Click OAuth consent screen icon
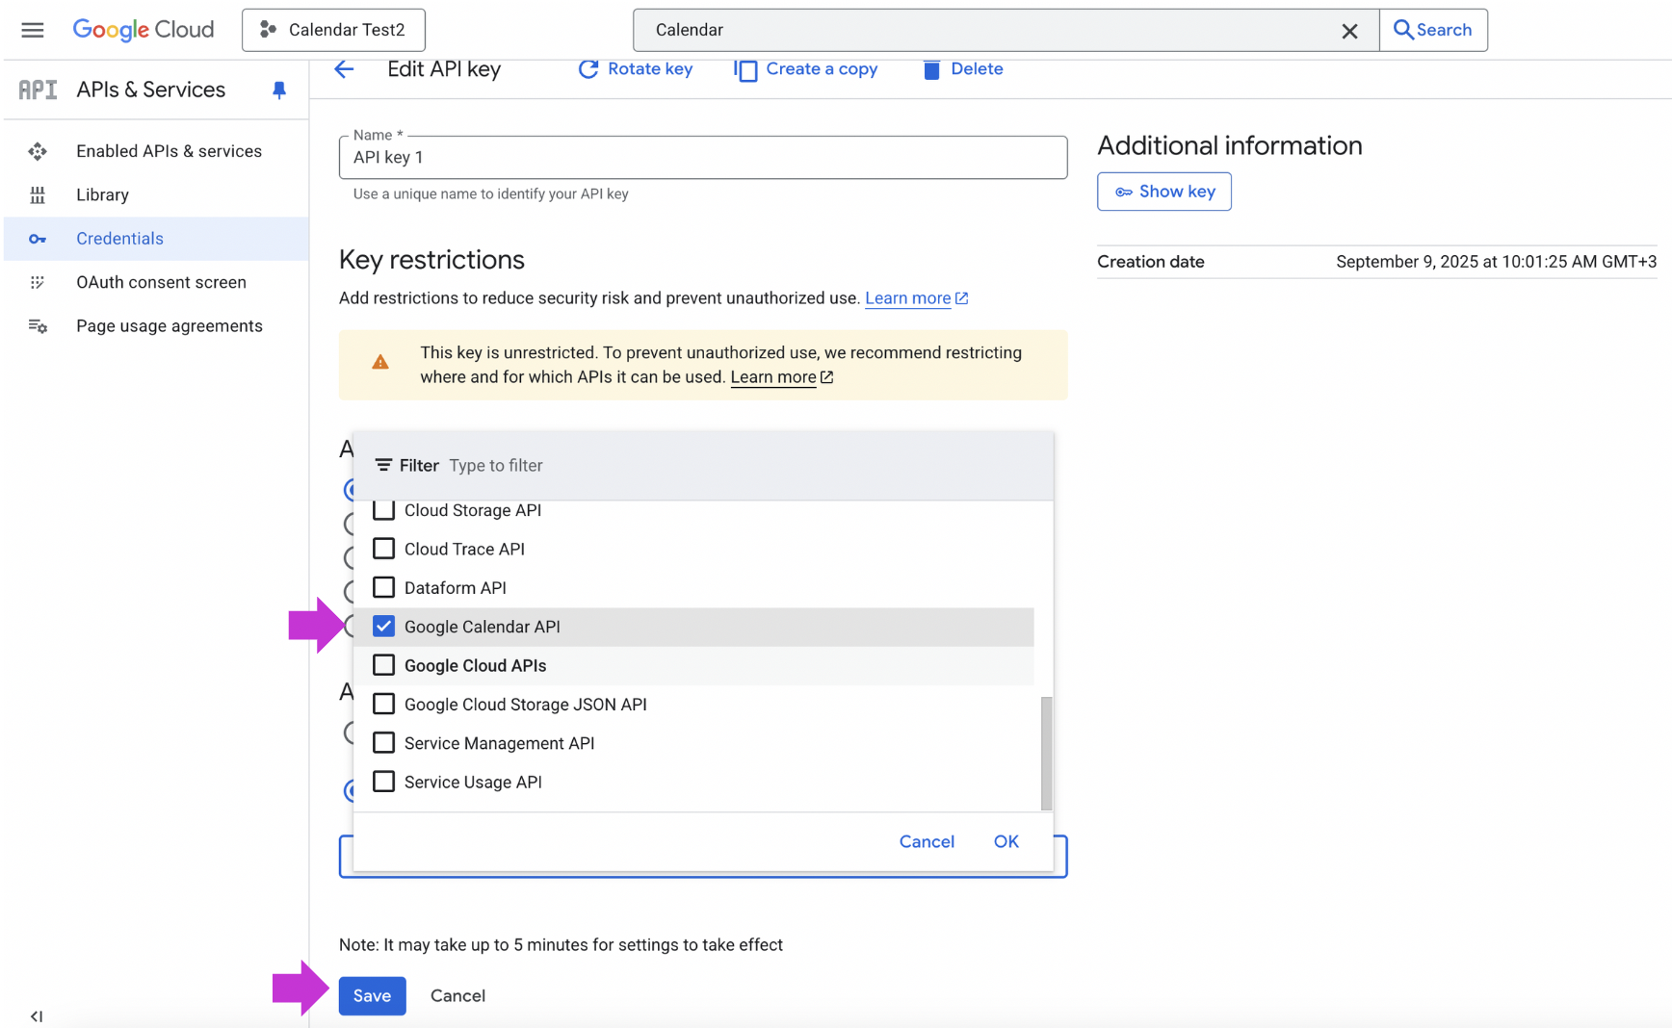Screen dimensions: 1672x1028 coord(38,282)
